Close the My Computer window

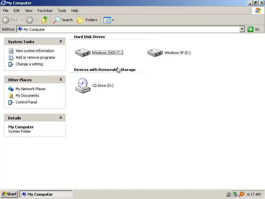tap(262, 3)
